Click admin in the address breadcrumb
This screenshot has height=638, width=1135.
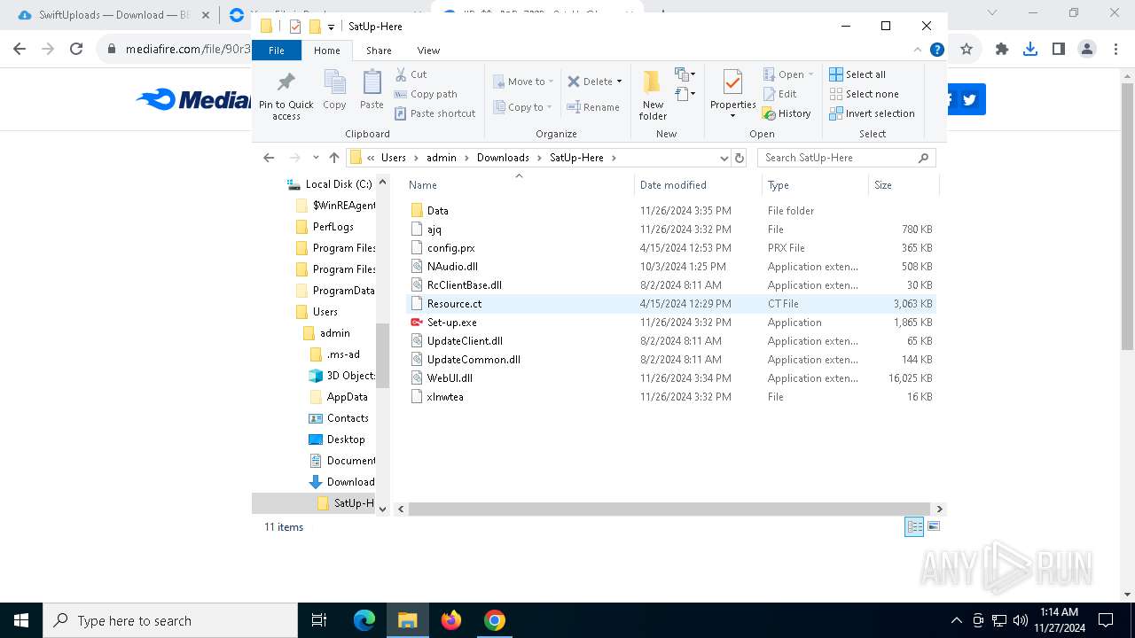[x=441, y=158]
